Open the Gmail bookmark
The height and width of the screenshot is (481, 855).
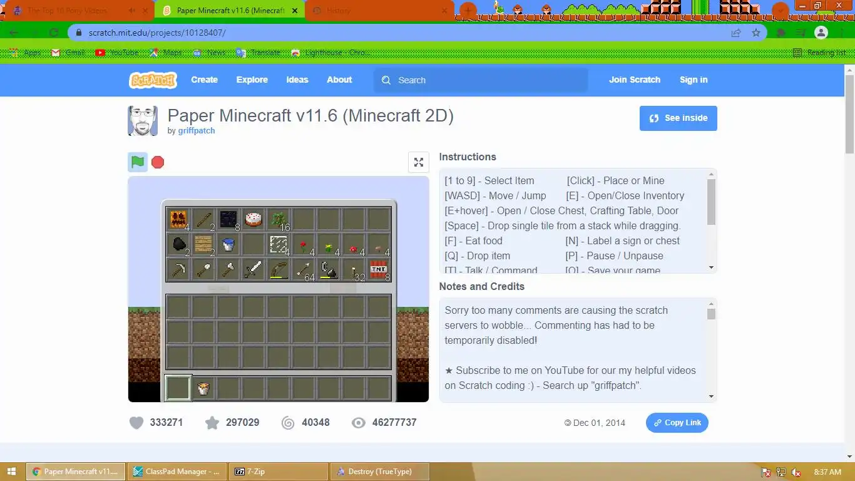point(68,53)
